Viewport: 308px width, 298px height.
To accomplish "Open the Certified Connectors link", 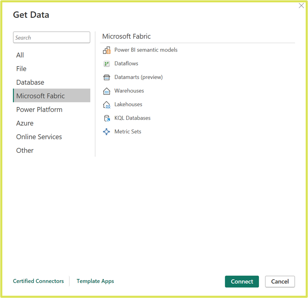I will (38, 281).
